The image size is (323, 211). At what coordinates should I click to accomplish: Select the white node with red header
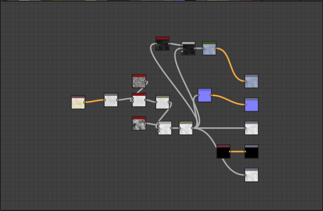pyautogui.click(x=139, y=100)
